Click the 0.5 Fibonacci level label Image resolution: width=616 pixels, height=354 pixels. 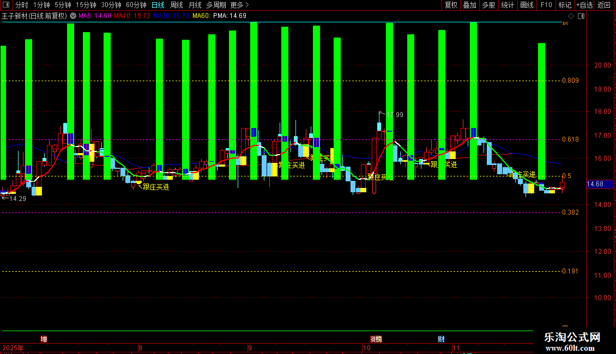[x=566, y=176]
